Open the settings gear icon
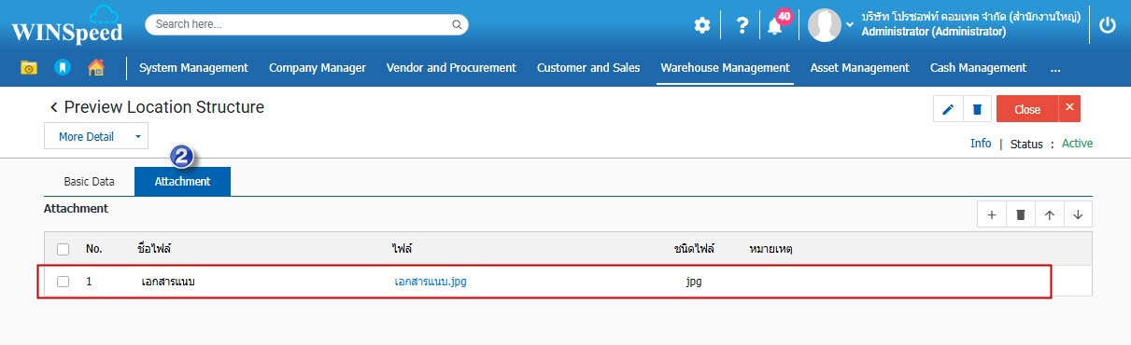Screen dimensions: 1131x345 (702, 25)
